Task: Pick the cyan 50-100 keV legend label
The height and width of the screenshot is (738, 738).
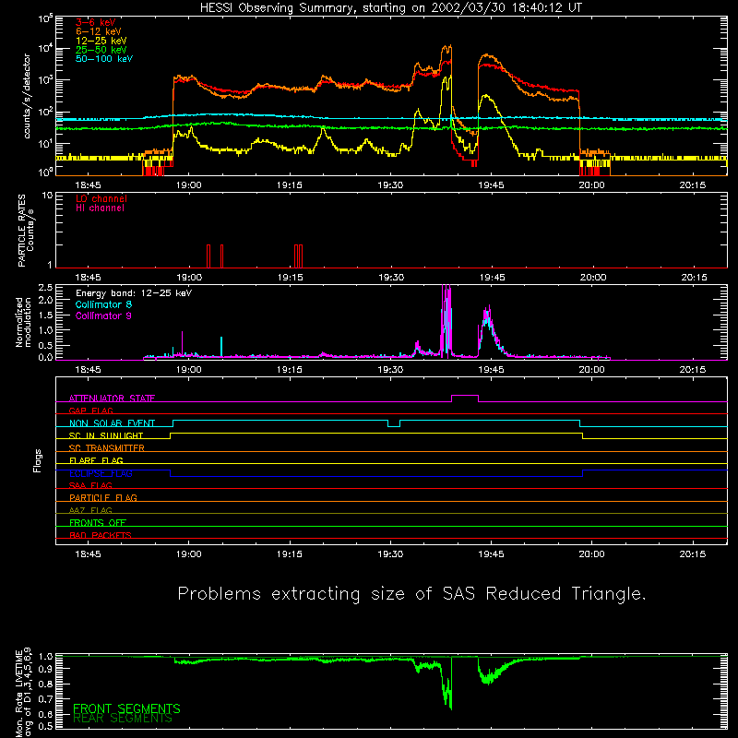Action: pyautogui.click(x=104, y=59)
